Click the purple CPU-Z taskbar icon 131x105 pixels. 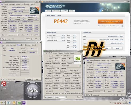click(x=24, y=103)
